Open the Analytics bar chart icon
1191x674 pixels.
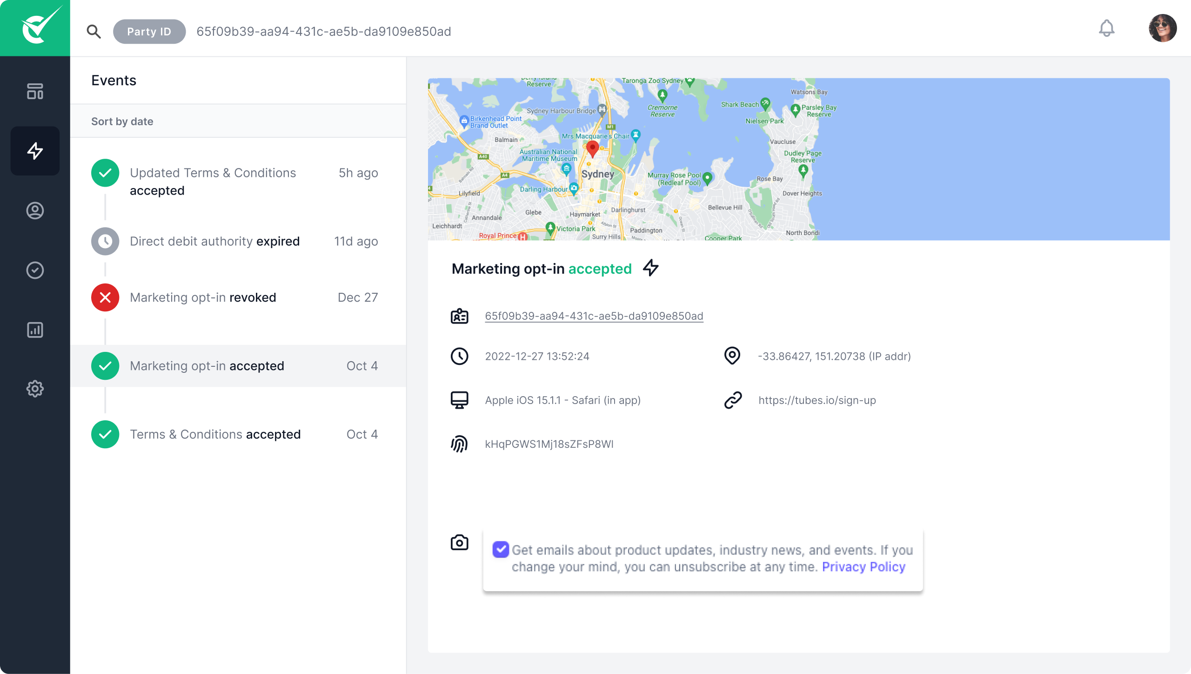35,330
